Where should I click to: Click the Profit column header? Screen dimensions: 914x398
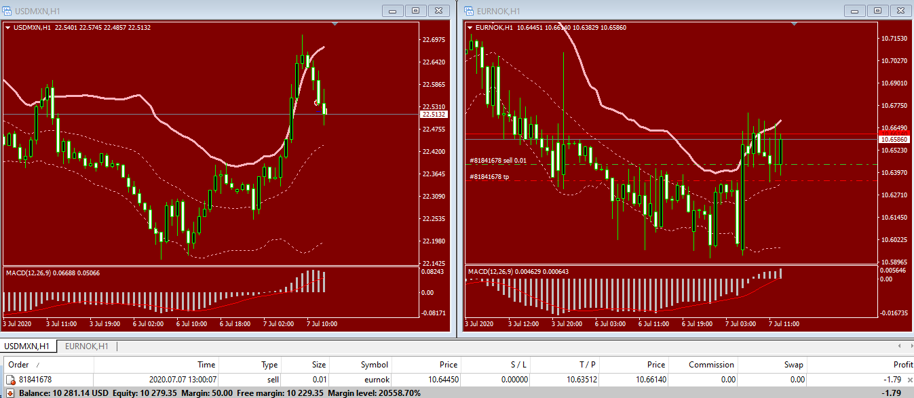(x=859, y=365)
